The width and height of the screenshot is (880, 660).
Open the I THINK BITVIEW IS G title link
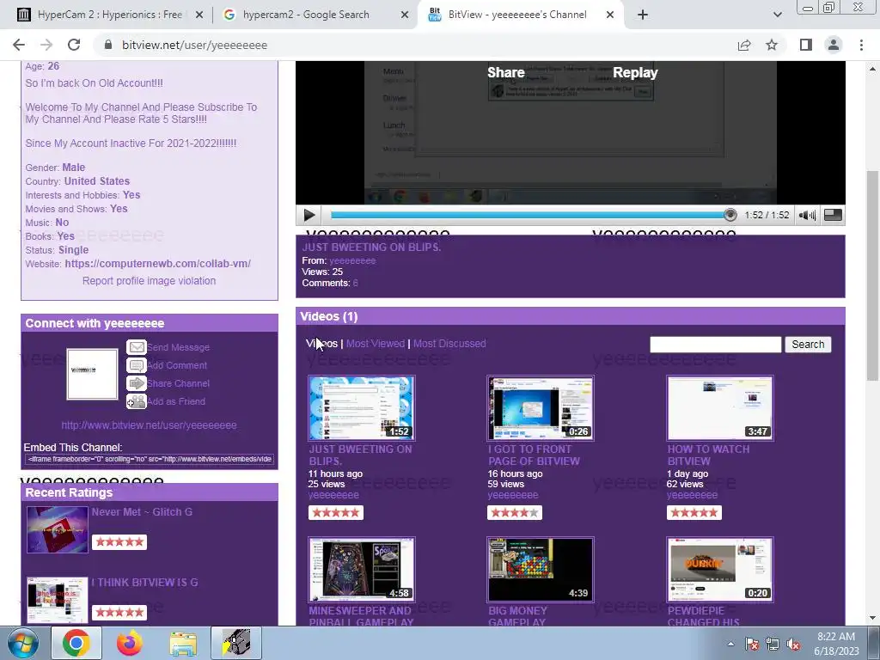[144, 583]
